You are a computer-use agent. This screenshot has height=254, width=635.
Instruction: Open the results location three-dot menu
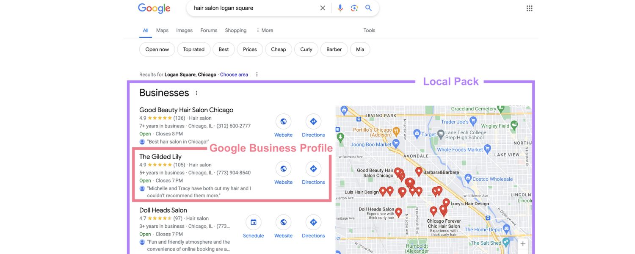pyautogui.click(x=257, y=74)
